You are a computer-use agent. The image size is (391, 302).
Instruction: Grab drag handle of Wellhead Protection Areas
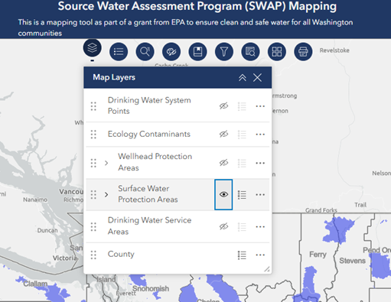93,163
